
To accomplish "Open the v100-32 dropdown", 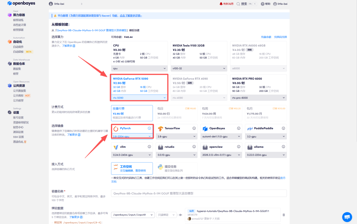I will tap(199, 68).
